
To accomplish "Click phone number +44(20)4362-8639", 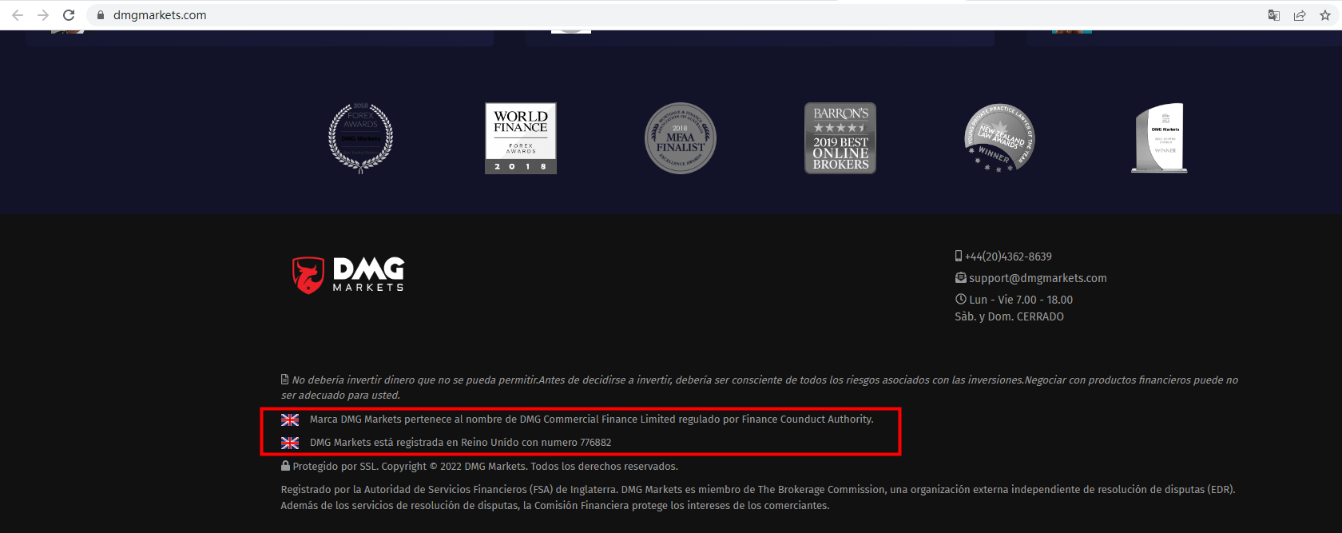I will click(x=1008, y=257).
